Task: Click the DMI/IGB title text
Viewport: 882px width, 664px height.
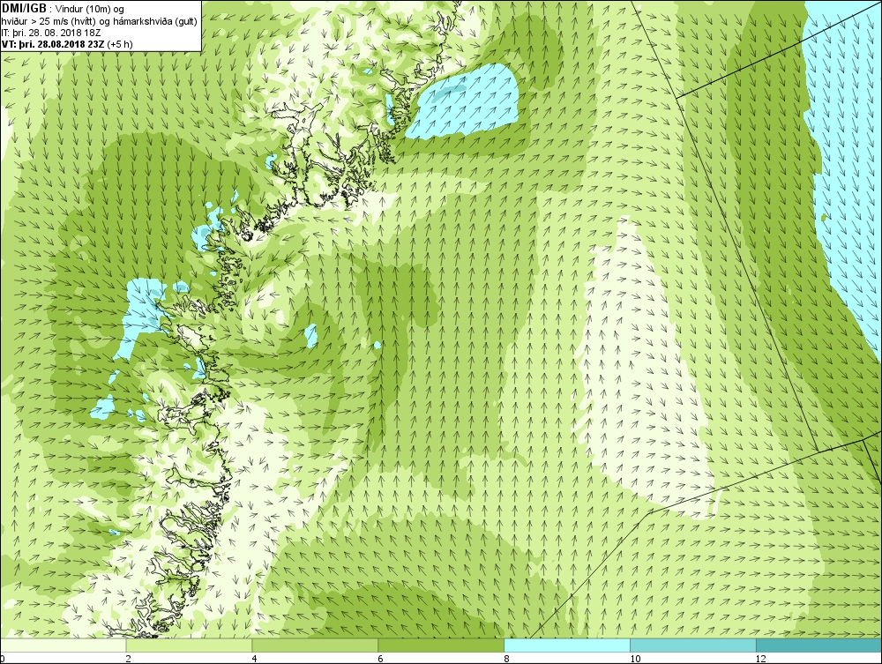Action: point(24,9)
